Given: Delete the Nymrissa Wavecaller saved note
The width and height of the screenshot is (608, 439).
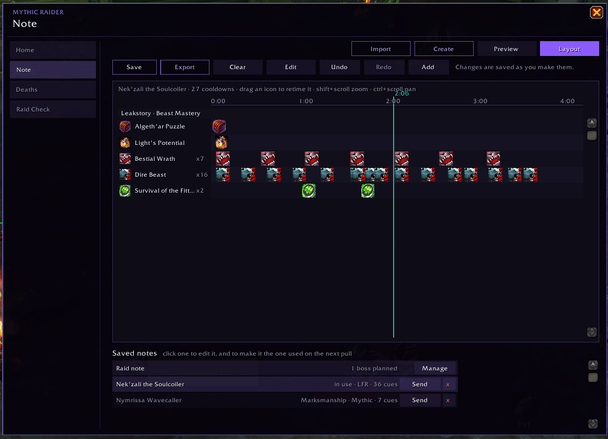Looking at the screenshot, I should pos(448,400).
